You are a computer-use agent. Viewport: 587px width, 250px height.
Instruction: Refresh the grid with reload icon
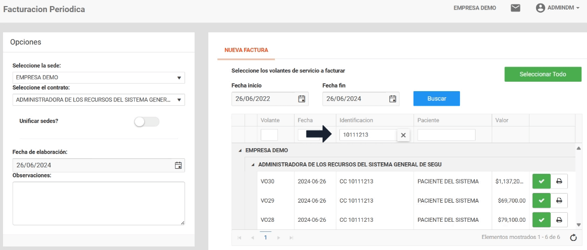[x=573, y=237]
